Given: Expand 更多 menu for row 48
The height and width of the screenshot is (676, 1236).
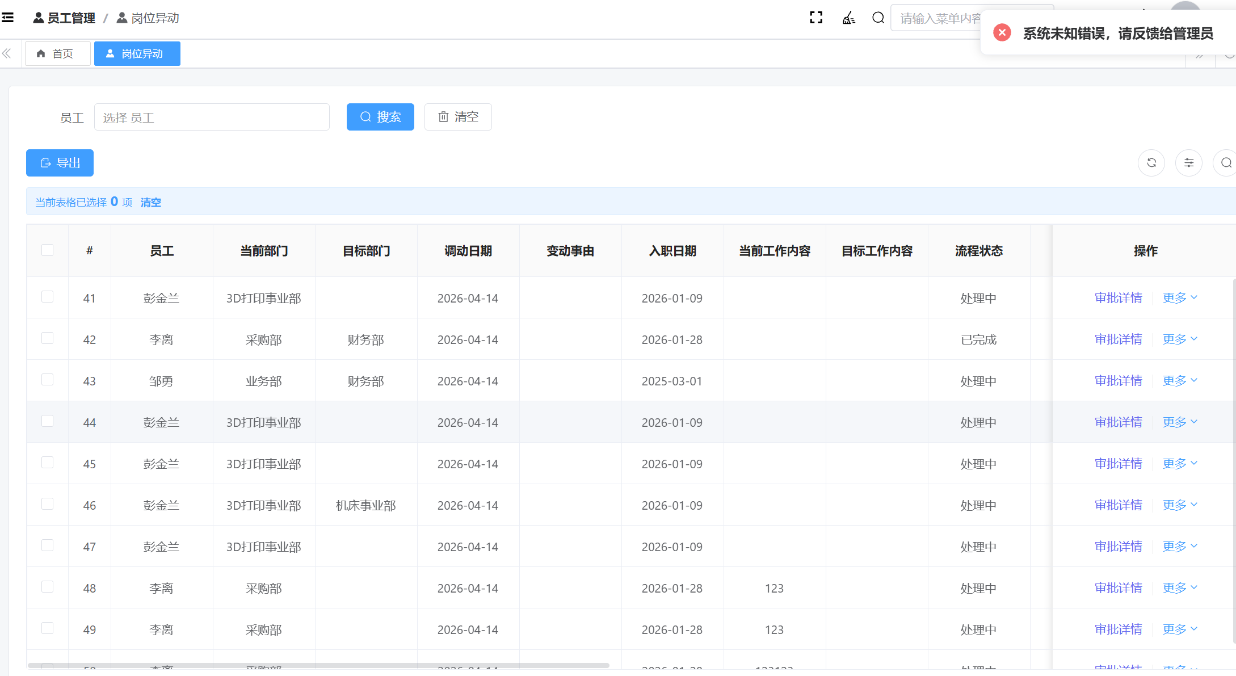Looking at the screenshot, I should pos(1180,588).
